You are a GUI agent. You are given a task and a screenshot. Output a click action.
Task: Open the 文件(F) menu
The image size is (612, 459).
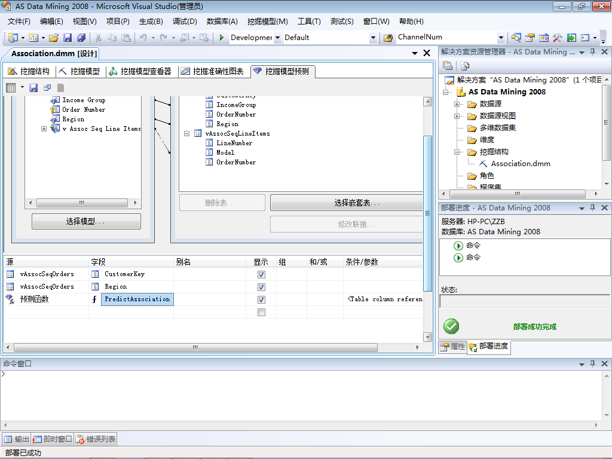(x=19, y=22)
